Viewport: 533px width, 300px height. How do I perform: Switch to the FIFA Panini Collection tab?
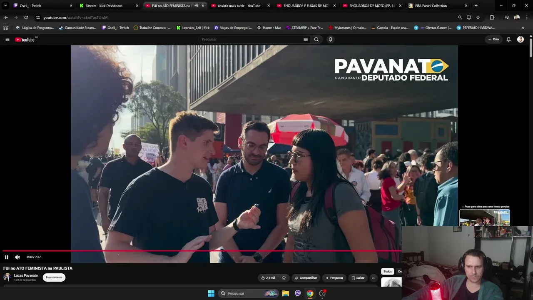click(438, 6)
